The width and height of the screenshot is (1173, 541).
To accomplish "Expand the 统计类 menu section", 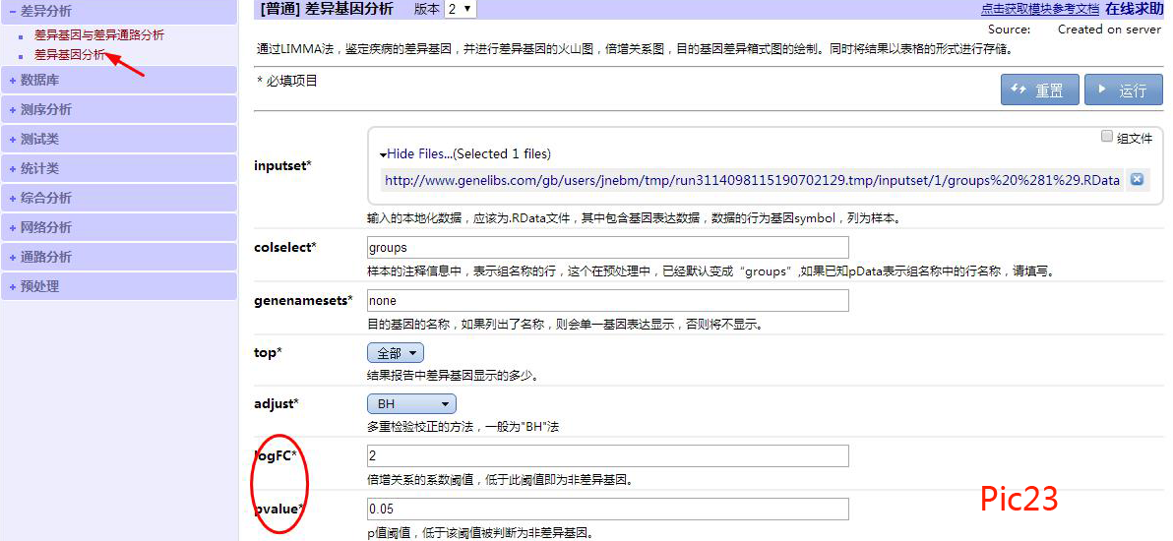I will coord(40,168).
